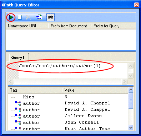Screen dimensions: 141x136
Task: Select the Hits row in results
Action: click(x=68, y=97)
